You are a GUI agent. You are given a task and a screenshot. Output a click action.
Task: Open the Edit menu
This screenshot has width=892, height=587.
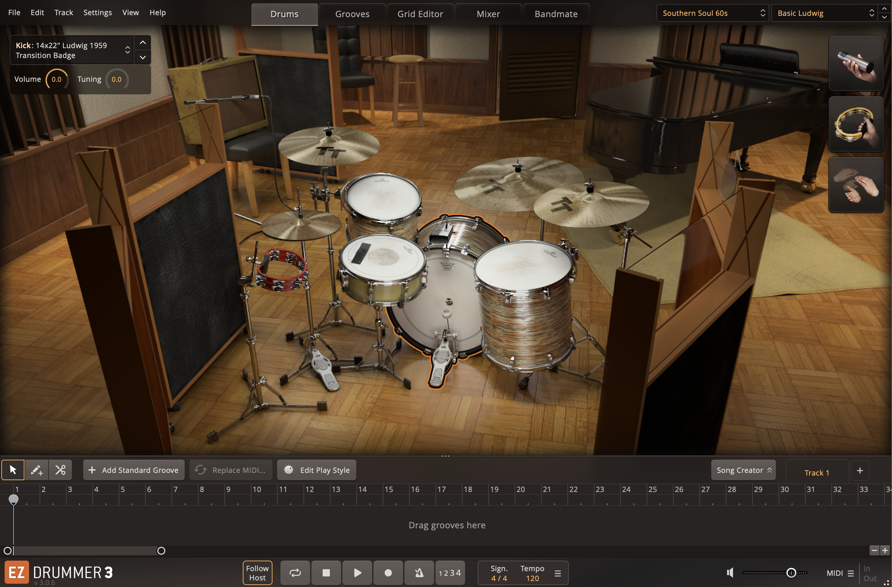tap(37, 12)
